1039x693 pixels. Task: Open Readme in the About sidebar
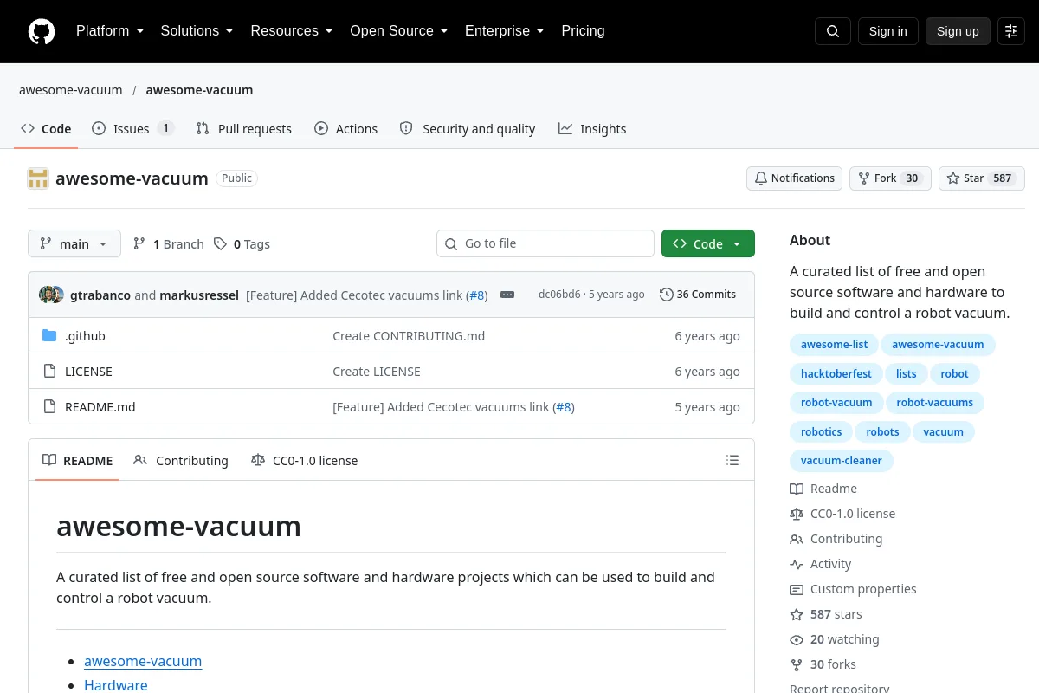click(x=823, y=489)
